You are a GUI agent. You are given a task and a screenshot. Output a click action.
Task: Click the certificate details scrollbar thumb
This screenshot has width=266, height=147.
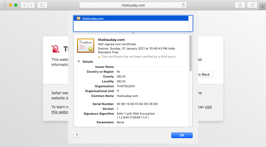tap(191, 53)
